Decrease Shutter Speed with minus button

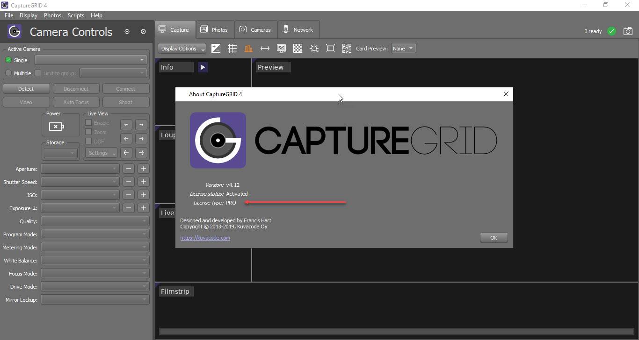[x=129, y=182]
